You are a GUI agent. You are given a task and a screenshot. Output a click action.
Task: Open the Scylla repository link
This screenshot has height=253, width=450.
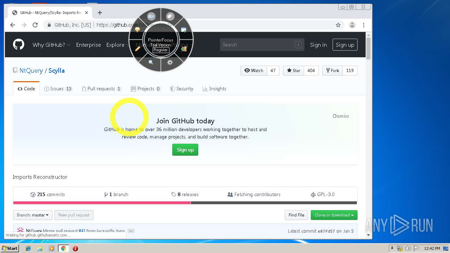pyautogui.click(x=57, y=71)
